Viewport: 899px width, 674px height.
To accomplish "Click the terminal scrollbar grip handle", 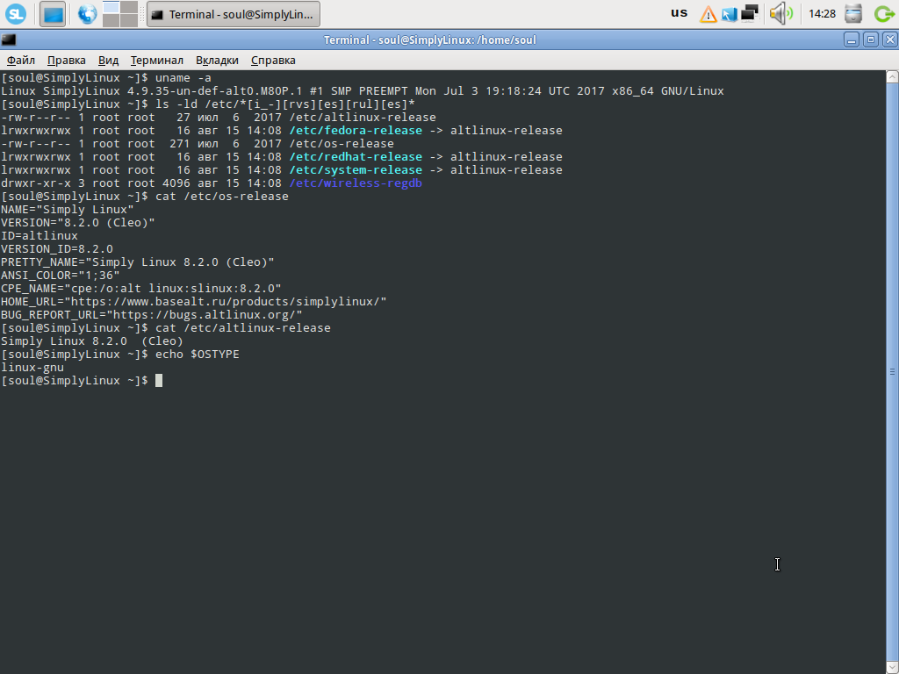I will 892,372.
